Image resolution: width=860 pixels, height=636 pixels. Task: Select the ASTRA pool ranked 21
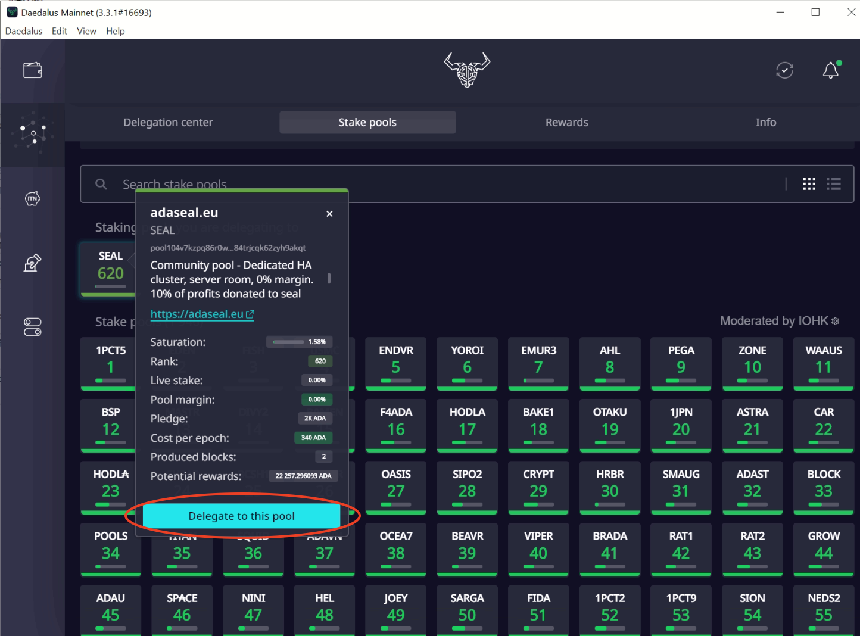pyautogui.click(x=752, y=426)
